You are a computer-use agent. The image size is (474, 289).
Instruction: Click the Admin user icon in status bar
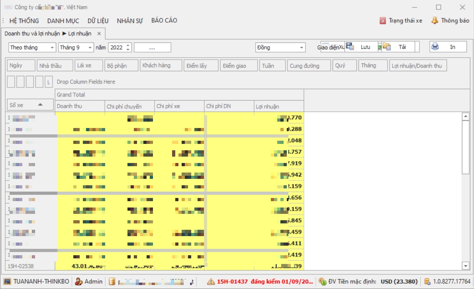[78, 281]
